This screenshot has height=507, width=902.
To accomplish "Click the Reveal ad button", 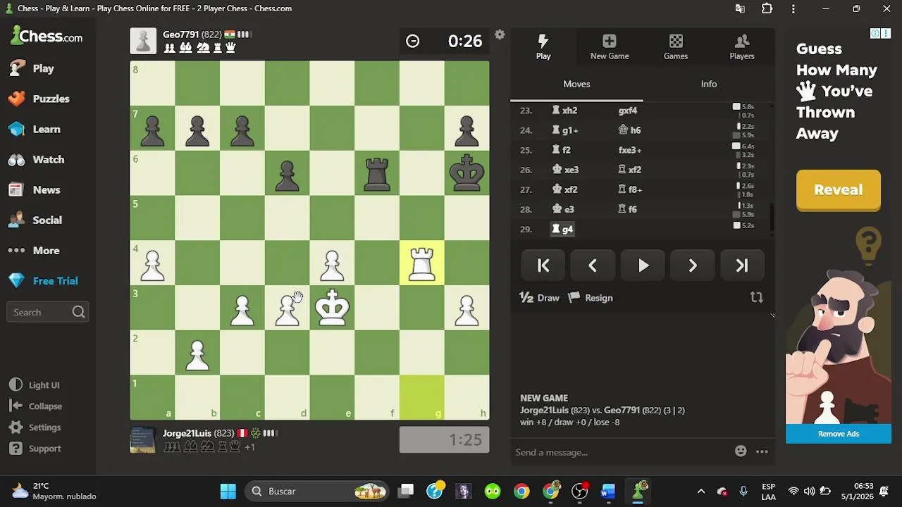I will 838,189.
